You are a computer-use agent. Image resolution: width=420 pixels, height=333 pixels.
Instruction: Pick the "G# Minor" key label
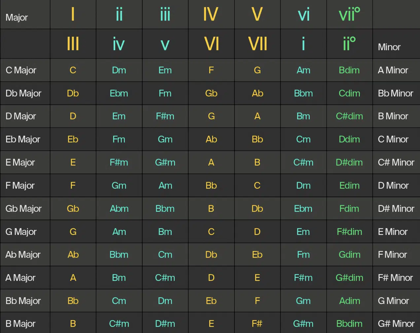[396, 324]
